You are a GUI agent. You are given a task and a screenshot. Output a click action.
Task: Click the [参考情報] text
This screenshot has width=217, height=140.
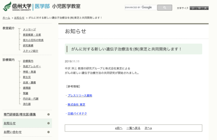pos(73,87)
